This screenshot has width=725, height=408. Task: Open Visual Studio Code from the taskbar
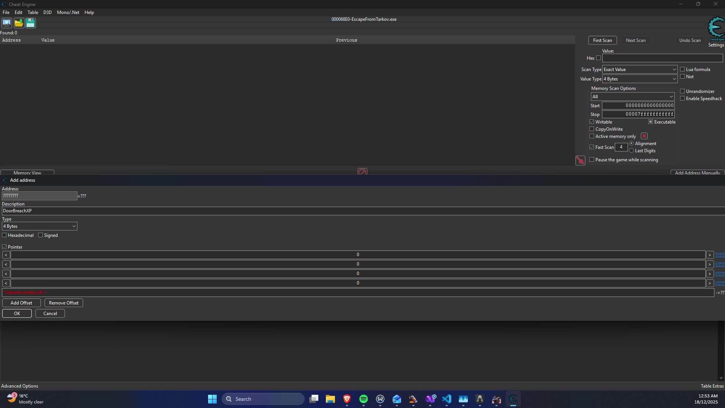pos(447,399)
